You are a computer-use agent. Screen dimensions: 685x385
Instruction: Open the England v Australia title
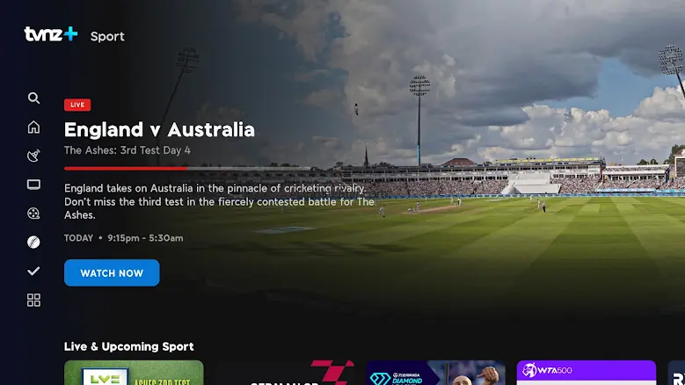pyautogui.click(x=159, y=129)
